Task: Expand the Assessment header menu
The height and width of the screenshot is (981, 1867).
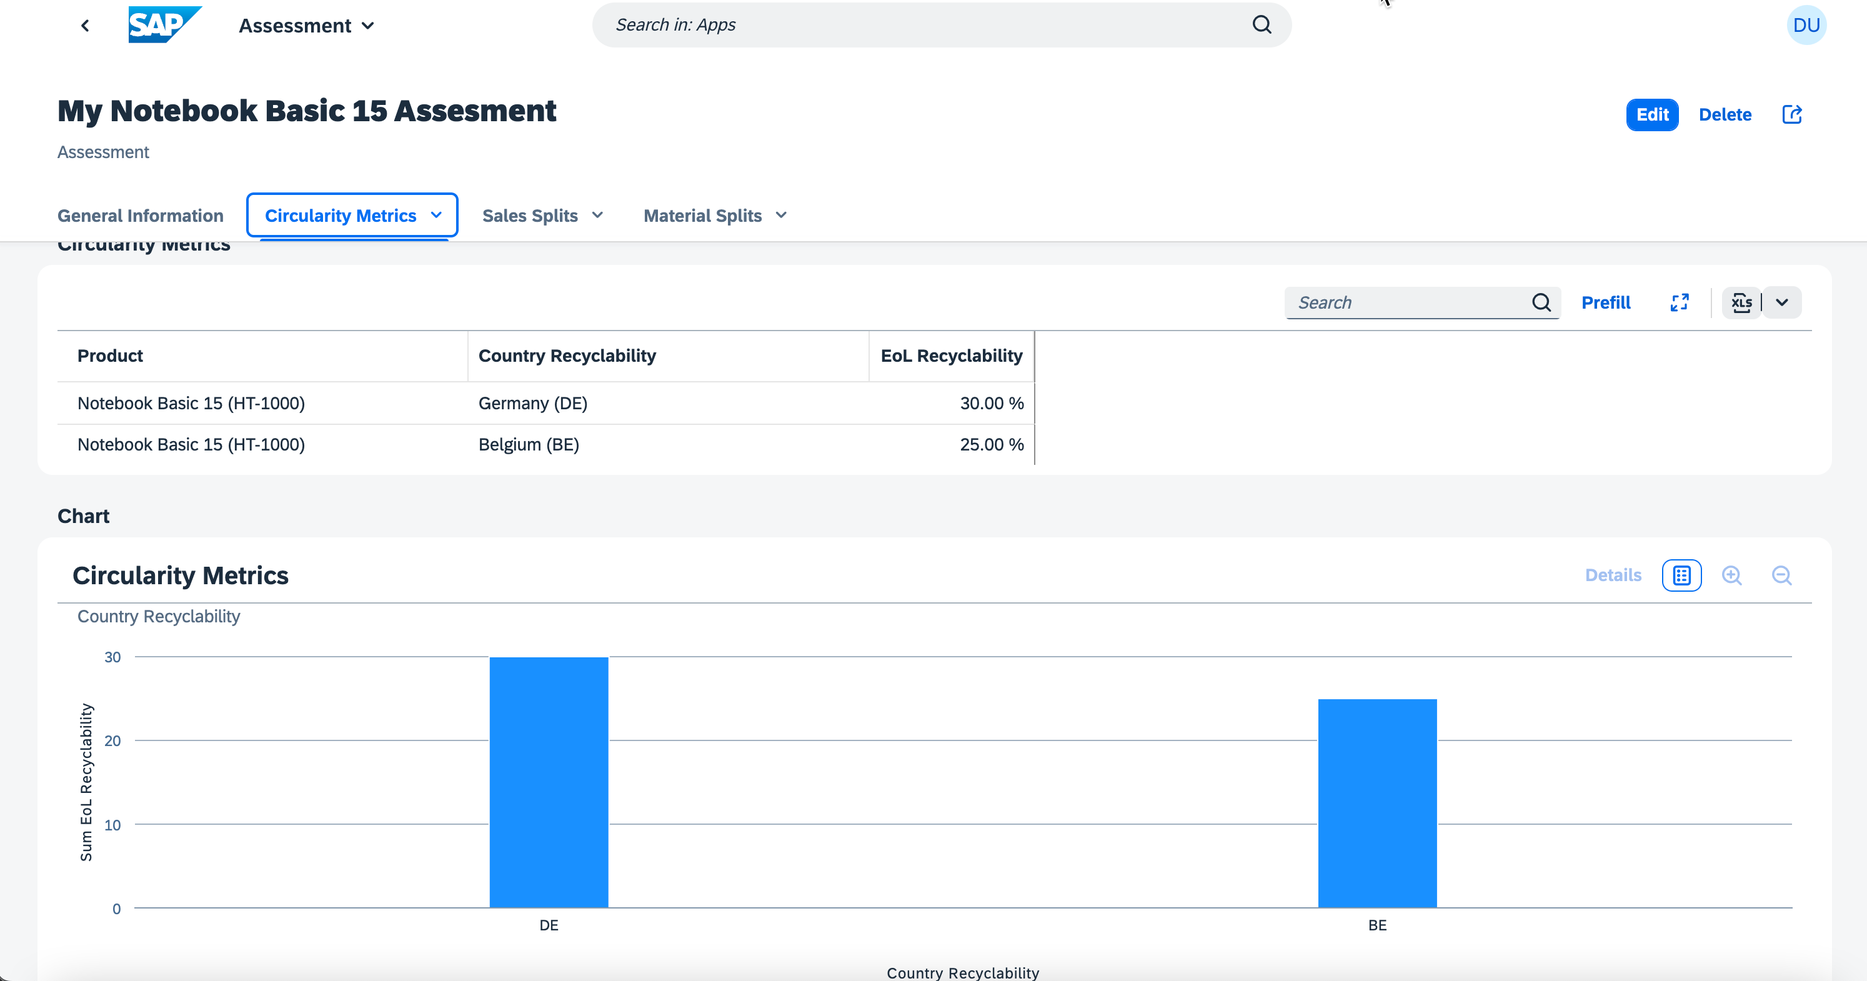Action: pos(307,26)
